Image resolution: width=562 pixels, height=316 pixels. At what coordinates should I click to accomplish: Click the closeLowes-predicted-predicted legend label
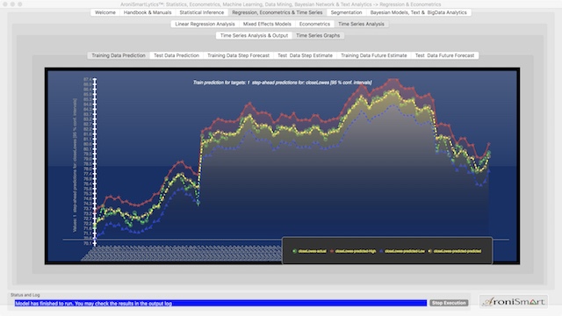click(x=457, y=251)
